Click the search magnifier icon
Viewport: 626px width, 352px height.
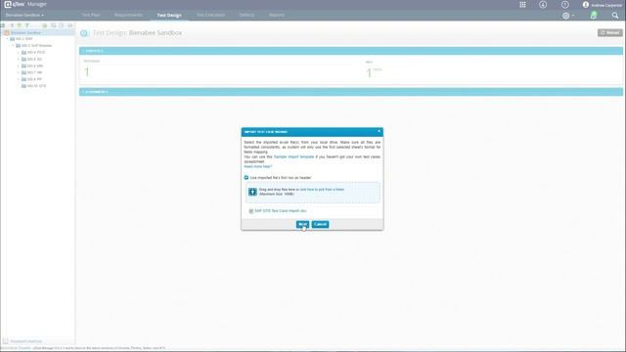(615, 16)
